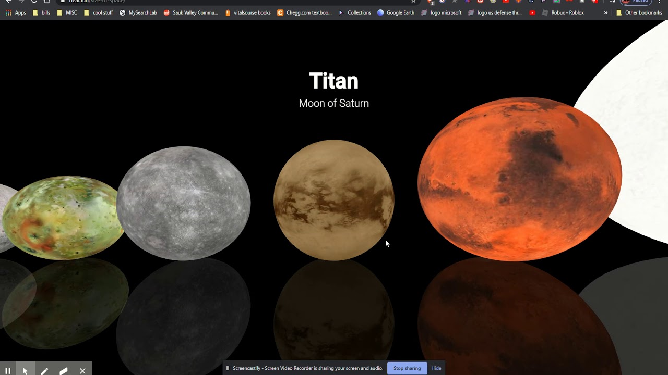
Task: Open the Apps bookmark shortcut
Action: pyautogui.click(x=16, y=12)
